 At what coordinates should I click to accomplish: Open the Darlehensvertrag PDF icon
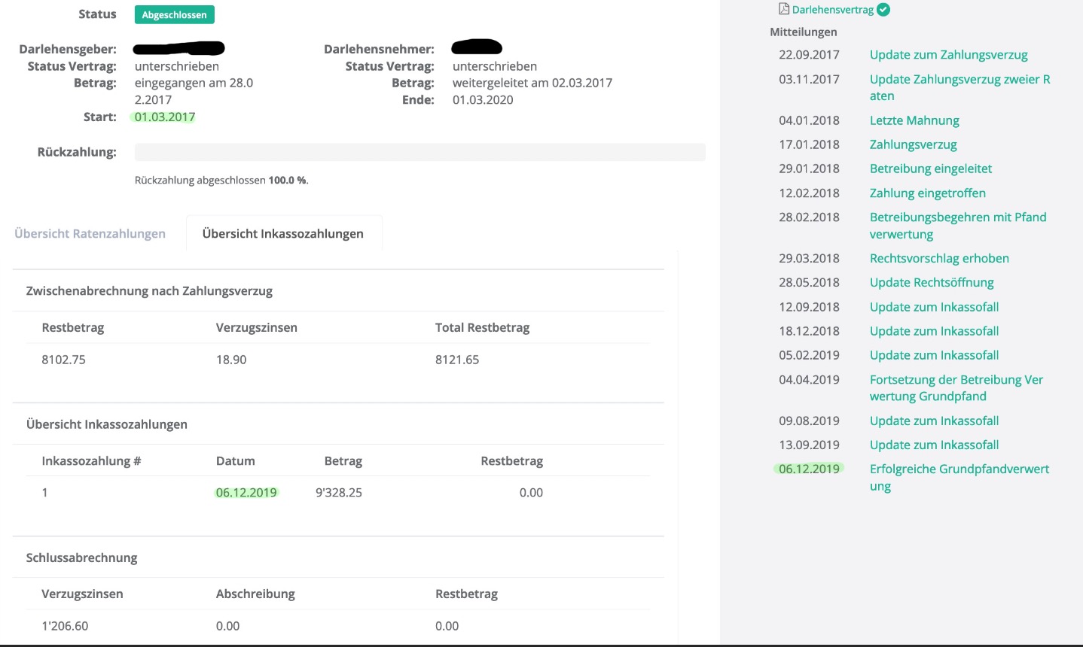[784, 9]
